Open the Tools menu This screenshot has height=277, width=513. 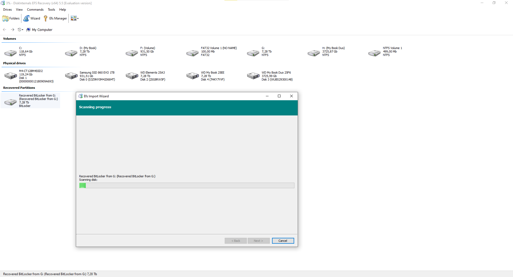click(51, 10)
